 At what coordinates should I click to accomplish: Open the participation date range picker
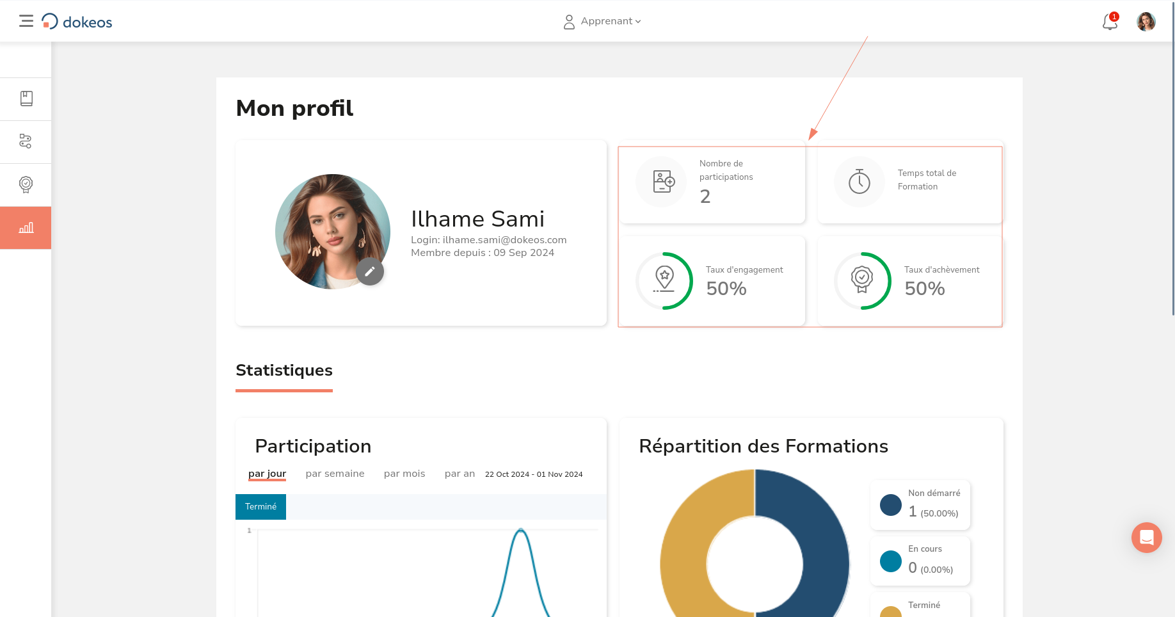click(x=534, y=474)
